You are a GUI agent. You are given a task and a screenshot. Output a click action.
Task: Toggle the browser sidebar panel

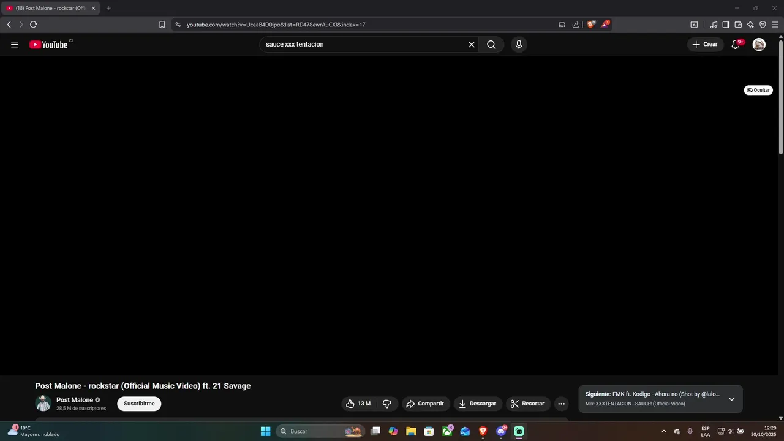pyautogui.click(x=726, y=24)
